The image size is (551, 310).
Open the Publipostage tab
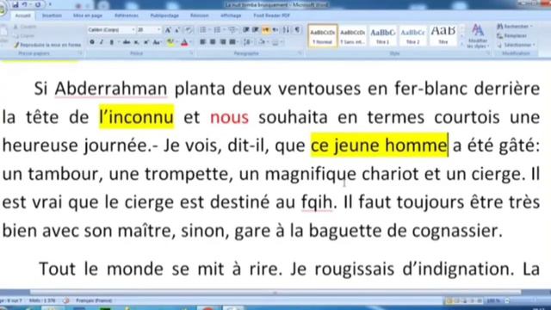(164, 15)
